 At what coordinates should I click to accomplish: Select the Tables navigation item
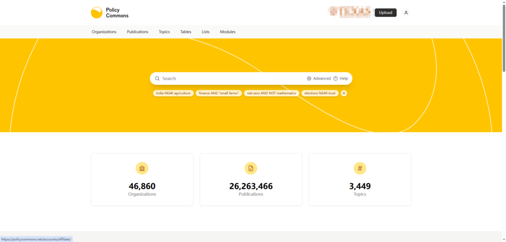(x=186, y=32)
